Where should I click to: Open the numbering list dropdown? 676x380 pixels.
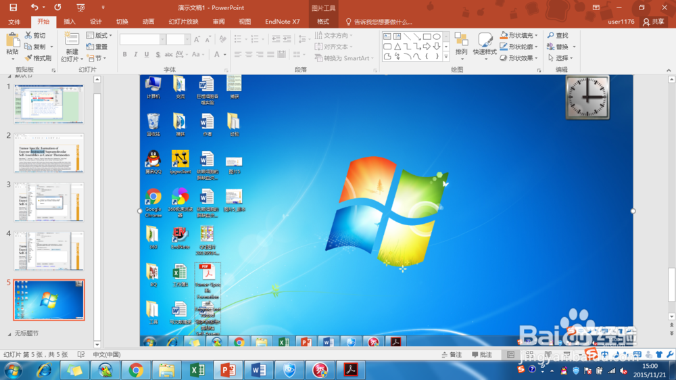pos(262,40)
